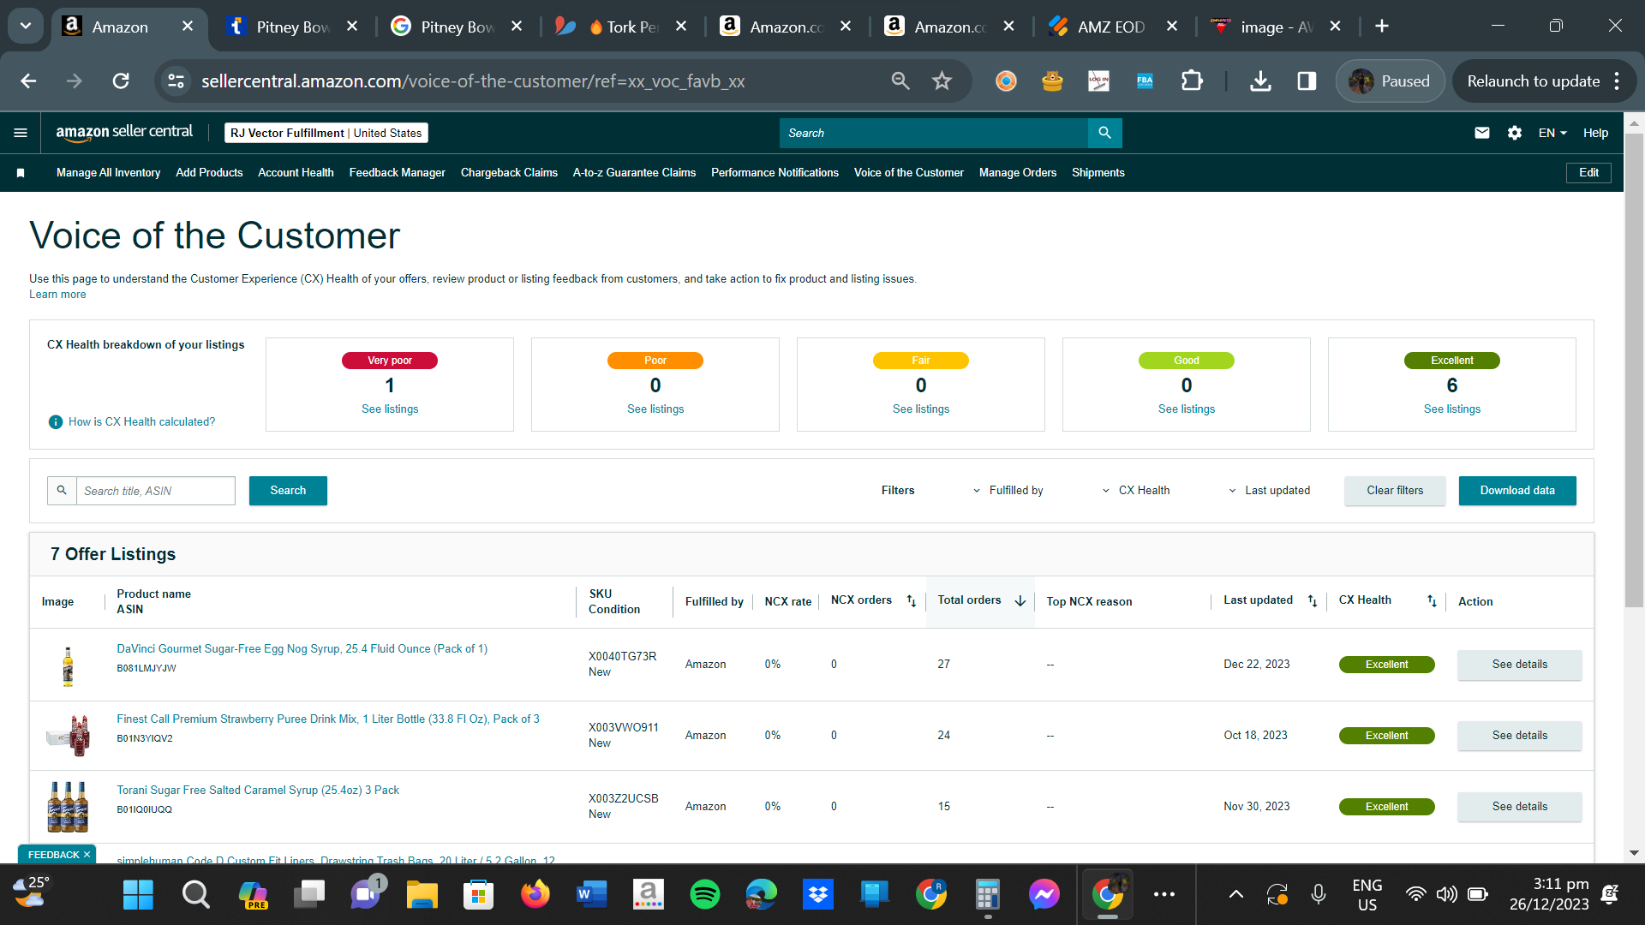Open the RJ Vector Fulfillment account switcher
Viewport: 1645px width, 925px height.
point(326,133)
